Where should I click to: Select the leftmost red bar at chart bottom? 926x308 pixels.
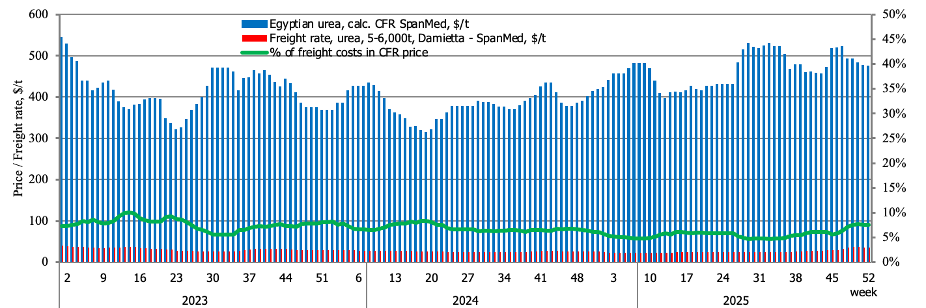coord(61,254)
